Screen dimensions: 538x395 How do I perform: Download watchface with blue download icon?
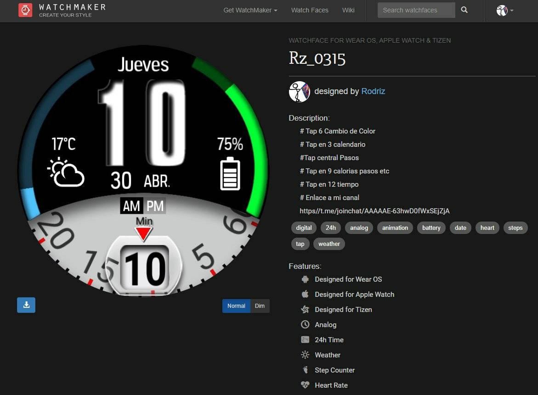pos(26,305)
